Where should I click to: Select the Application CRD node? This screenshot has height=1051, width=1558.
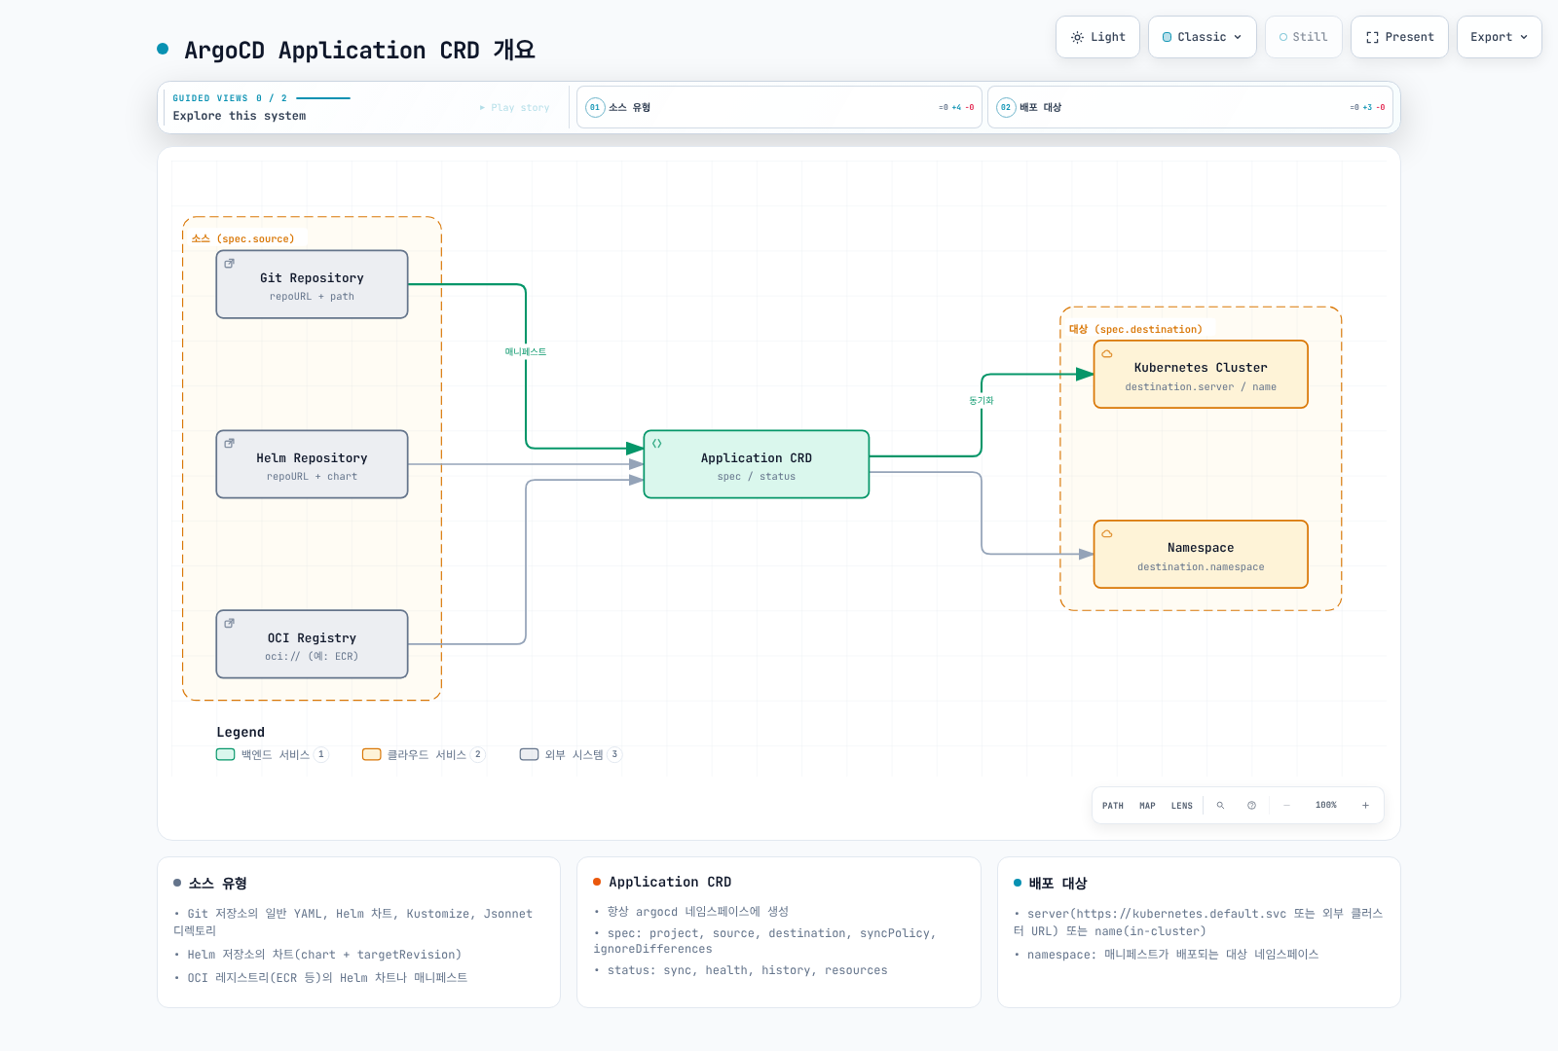coord(757,464)
